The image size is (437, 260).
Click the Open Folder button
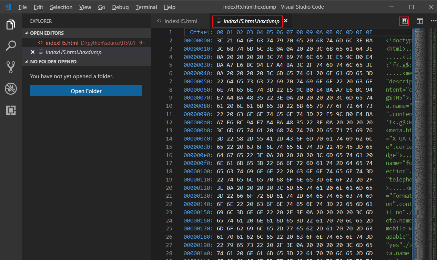[x=86, y=91]
